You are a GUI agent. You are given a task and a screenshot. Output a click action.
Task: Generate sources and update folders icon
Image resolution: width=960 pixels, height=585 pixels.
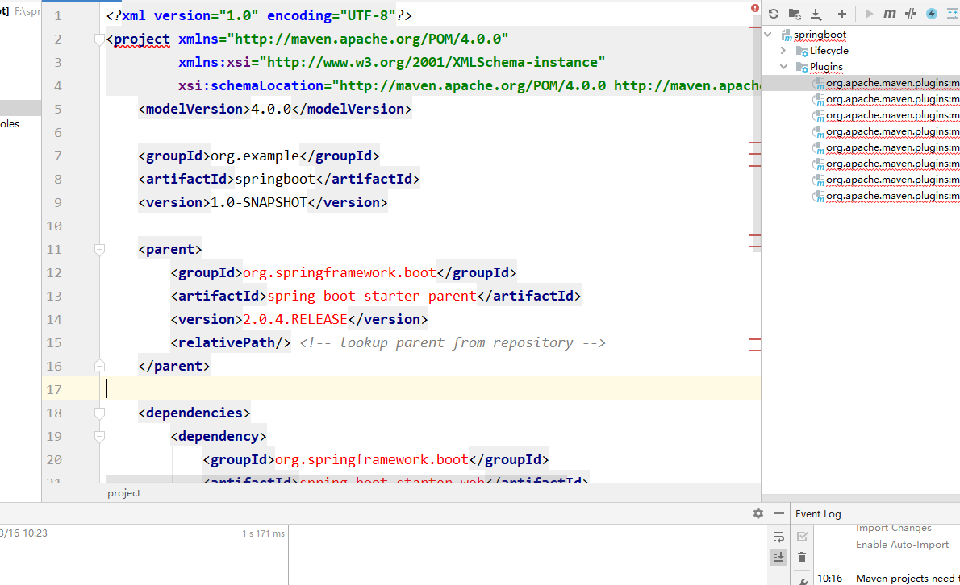795,14
